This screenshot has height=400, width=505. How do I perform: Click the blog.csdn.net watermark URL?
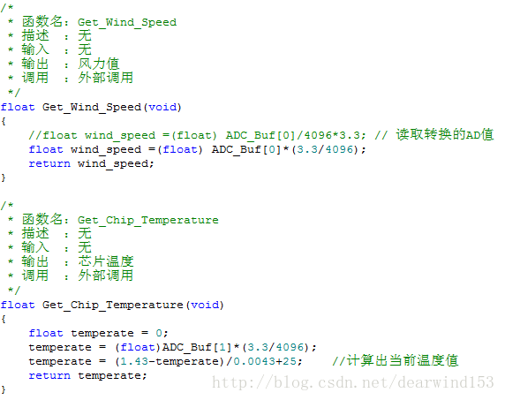pos(353,382)
